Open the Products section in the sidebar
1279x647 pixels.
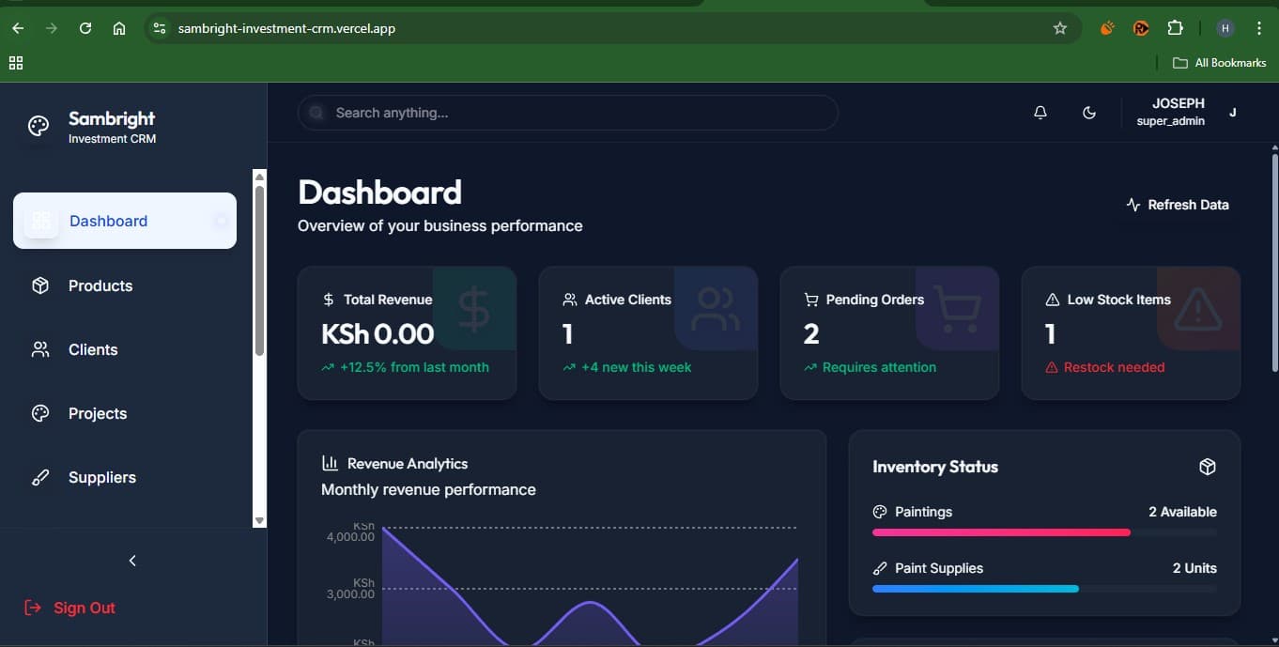(x=101, y=285)
